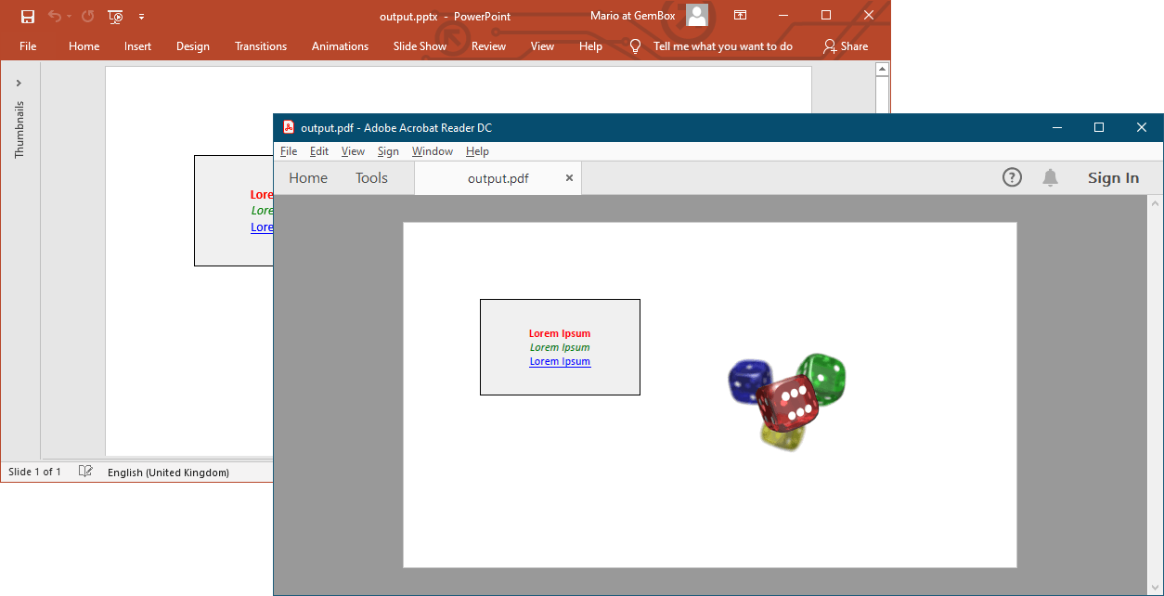This screenshot has width=1164, height=596.
Task: Click the Share button in PowerPoint
Action: click(846, 46)
